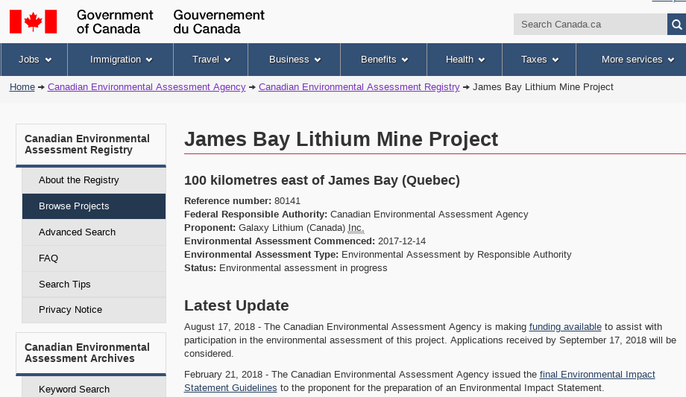686x397 pixels.
Task: Click the reference number 80141
Action: click(x=287, y=201)
